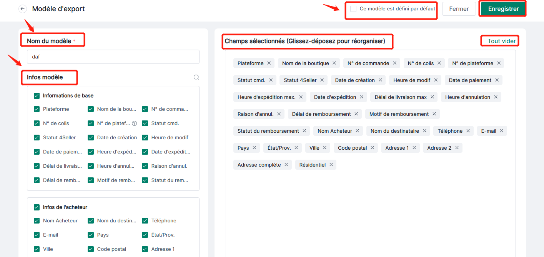
Task: Remove the Nom du destinataire chip
Action: coord(424,131)
